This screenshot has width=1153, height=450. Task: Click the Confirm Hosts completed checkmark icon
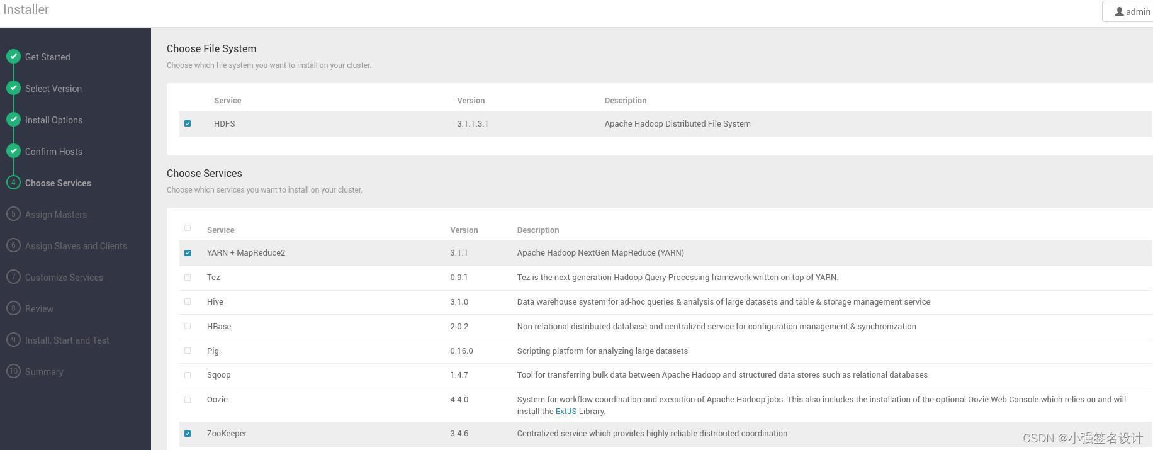13,151
